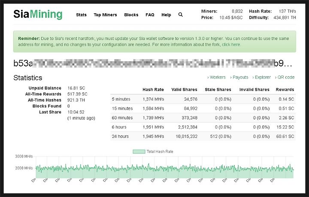Select the Statistics heading

[x=28, y=78]
